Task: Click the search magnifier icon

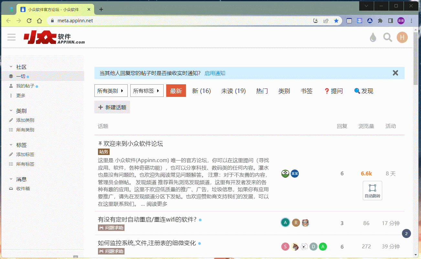Action: click(387, 37)
